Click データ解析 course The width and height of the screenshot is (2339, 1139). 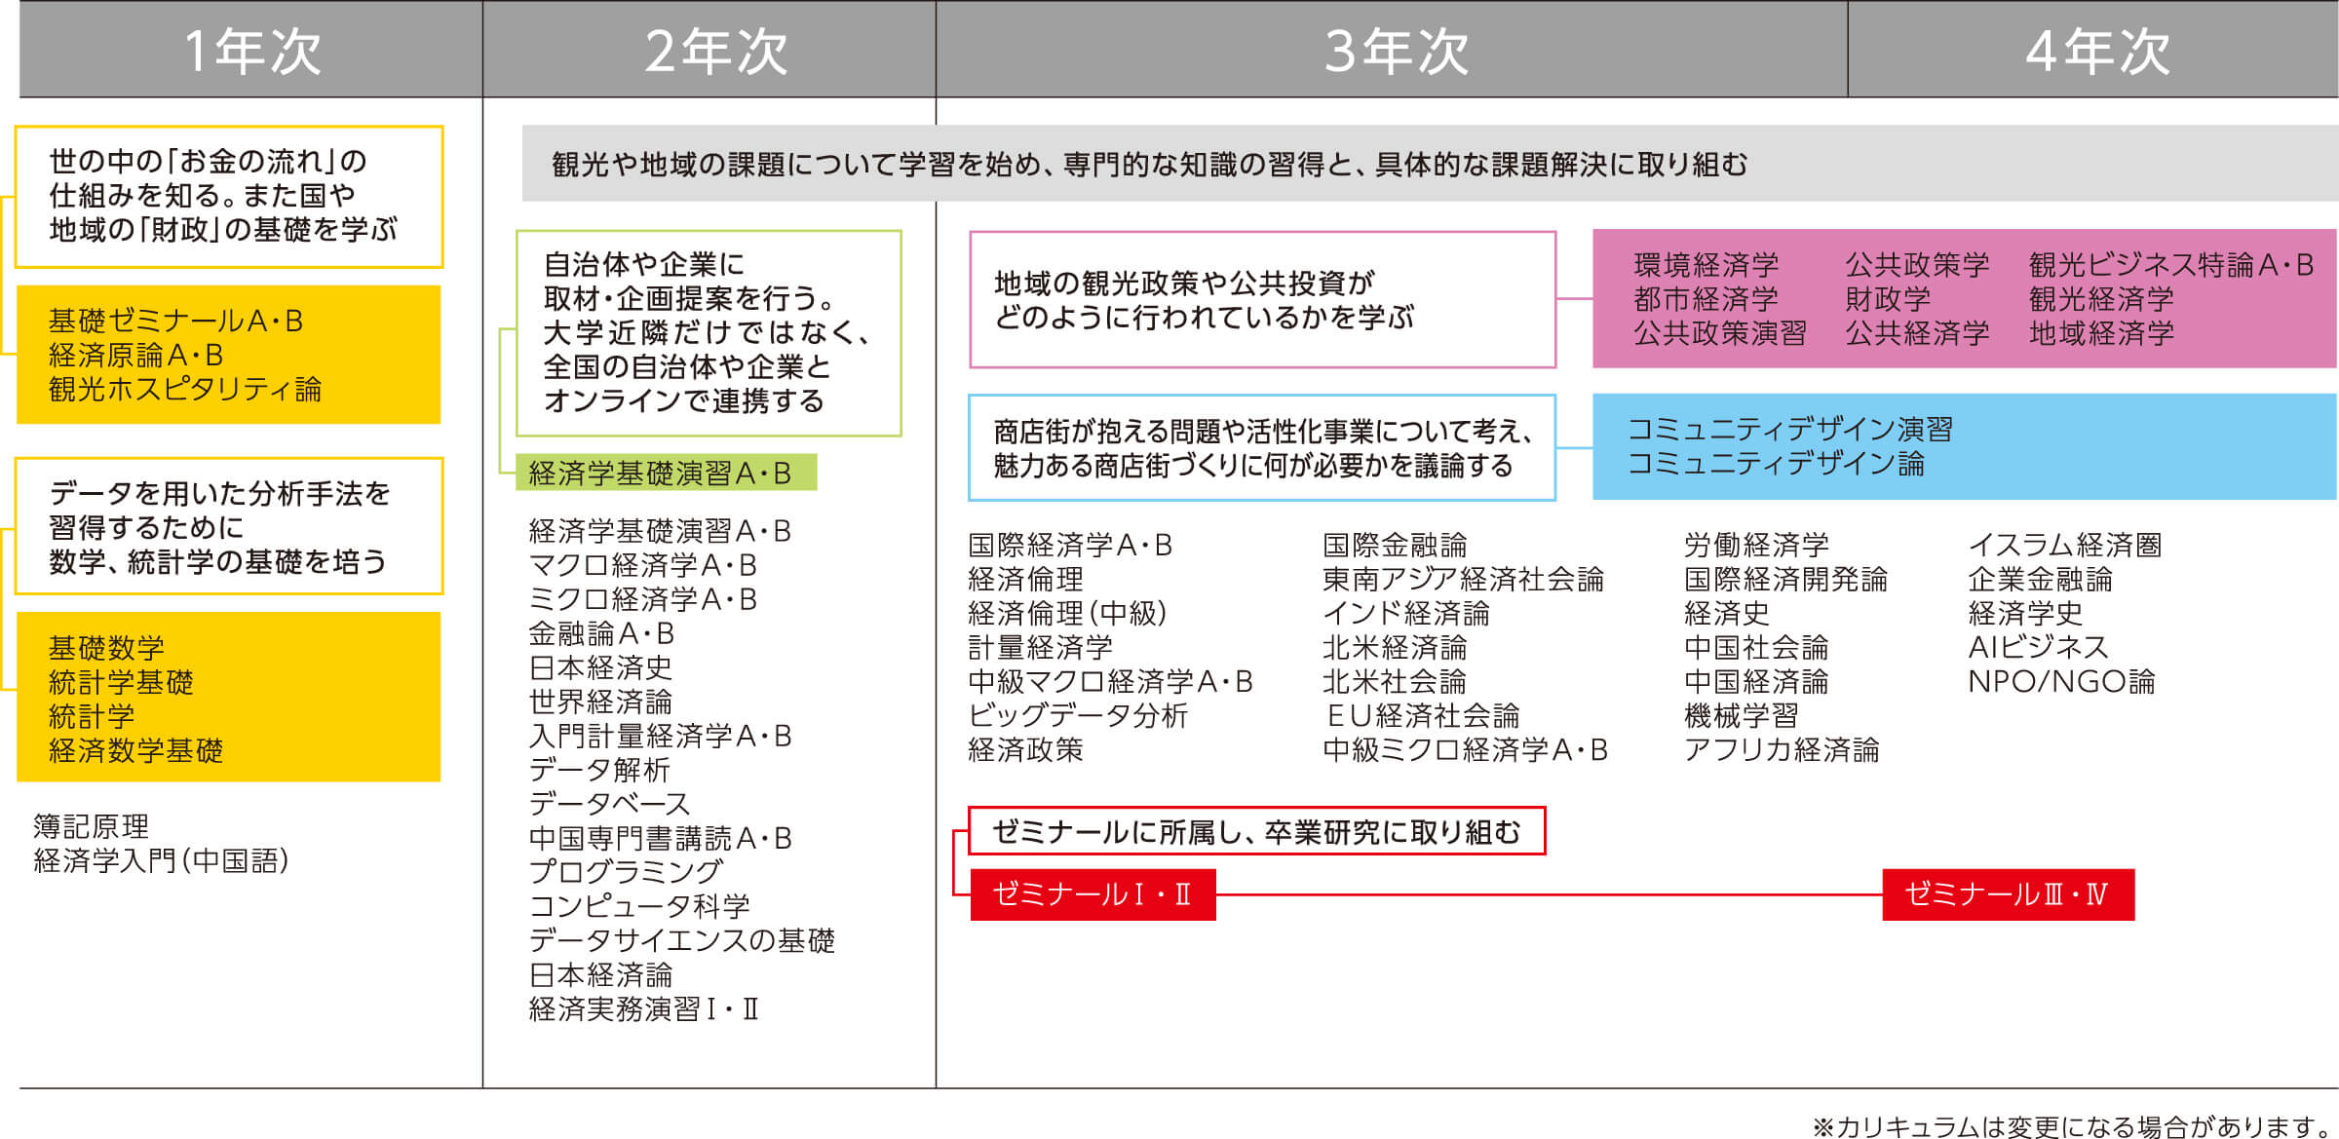[599, 770]
